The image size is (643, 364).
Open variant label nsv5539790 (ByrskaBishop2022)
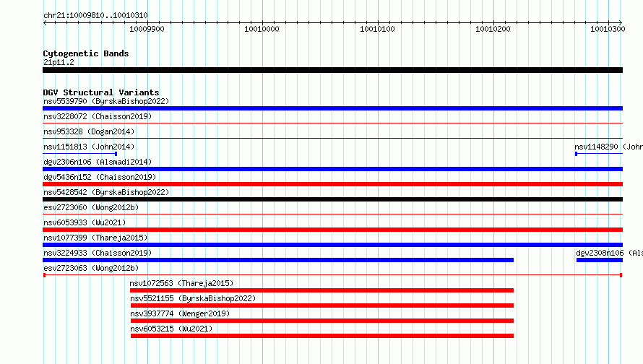pyautogui.click(x=106, y=101)
